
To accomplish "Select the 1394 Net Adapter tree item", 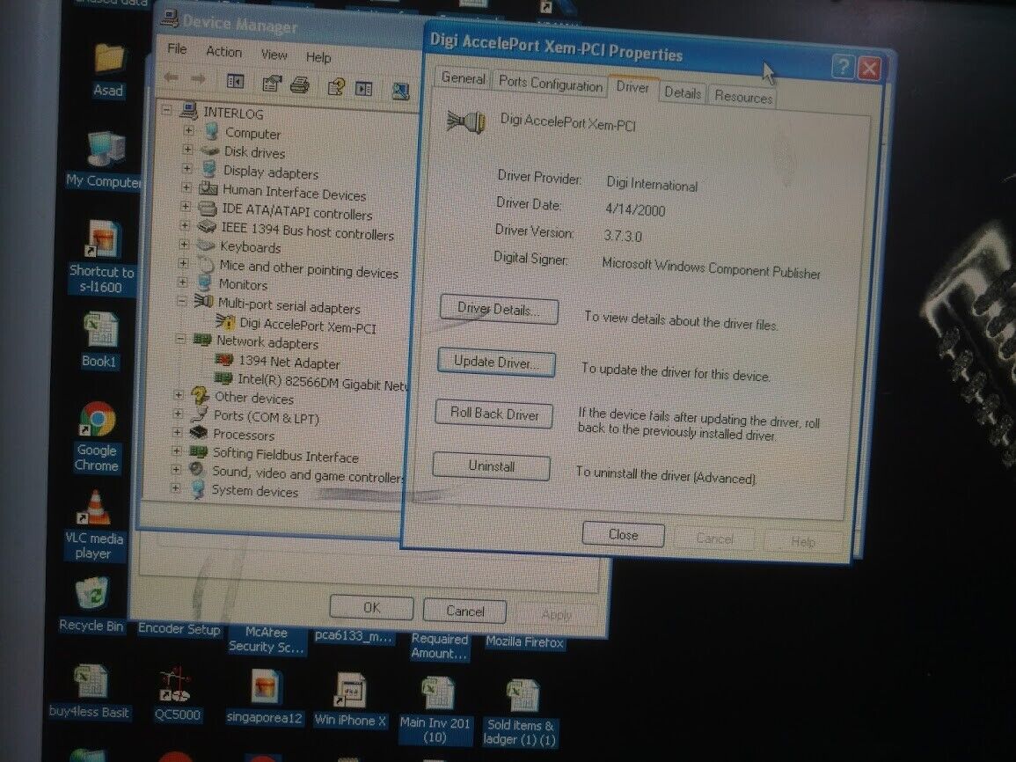I will 289,363.
